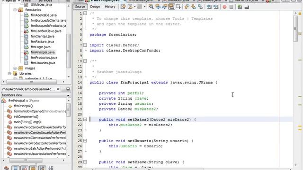Go to previous bookmark icon
Image resolution: width=303 pixels, height=170 pixels.
click(187, 7)
